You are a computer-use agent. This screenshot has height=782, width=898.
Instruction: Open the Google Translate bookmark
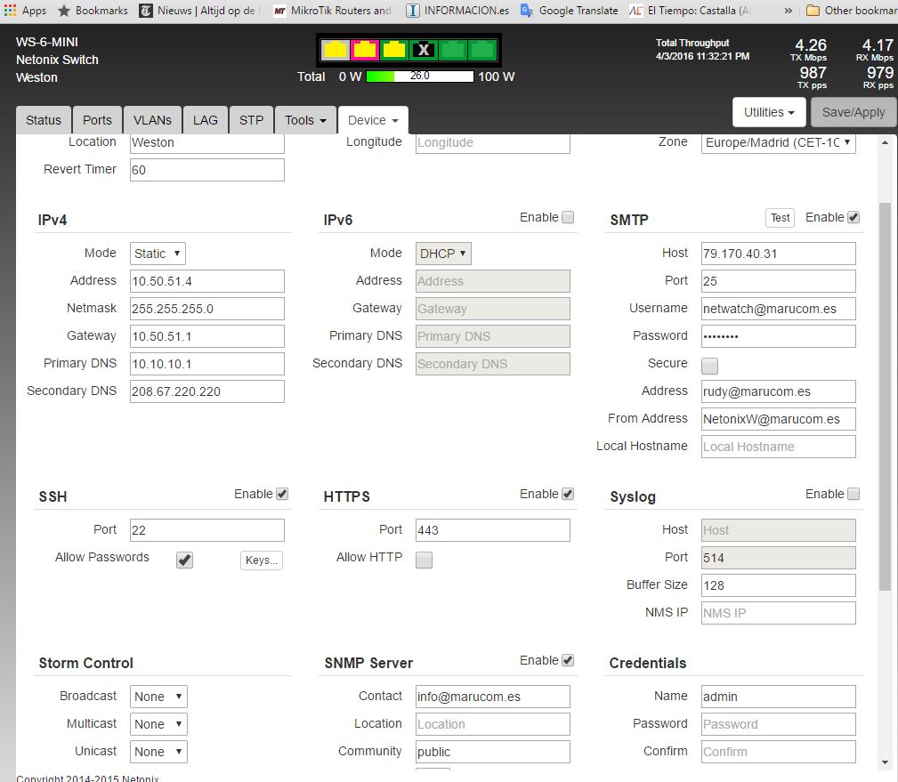tap(569, 11)
